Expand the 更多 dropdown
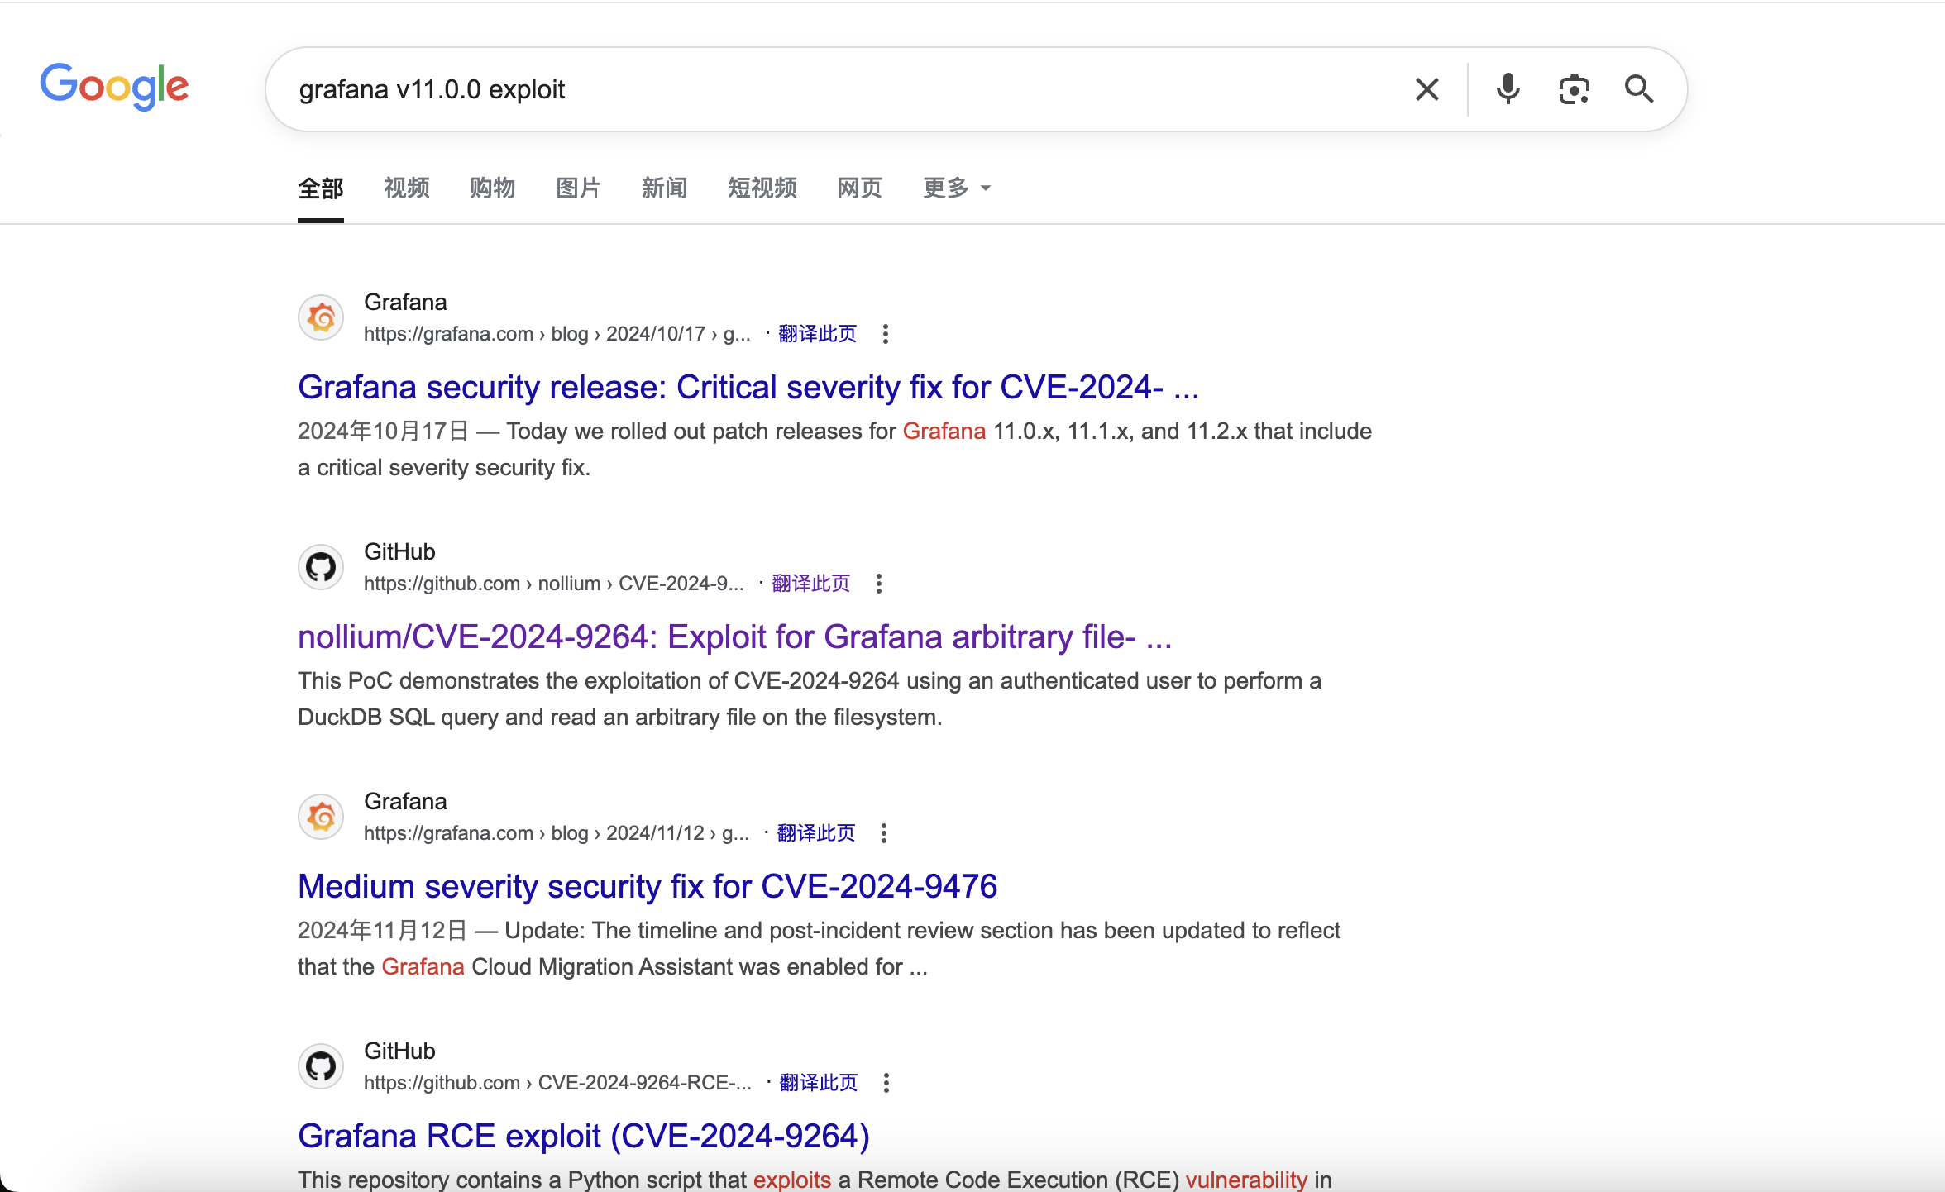Viewport: 1945px width, 1192px height. tap(956, 188)
